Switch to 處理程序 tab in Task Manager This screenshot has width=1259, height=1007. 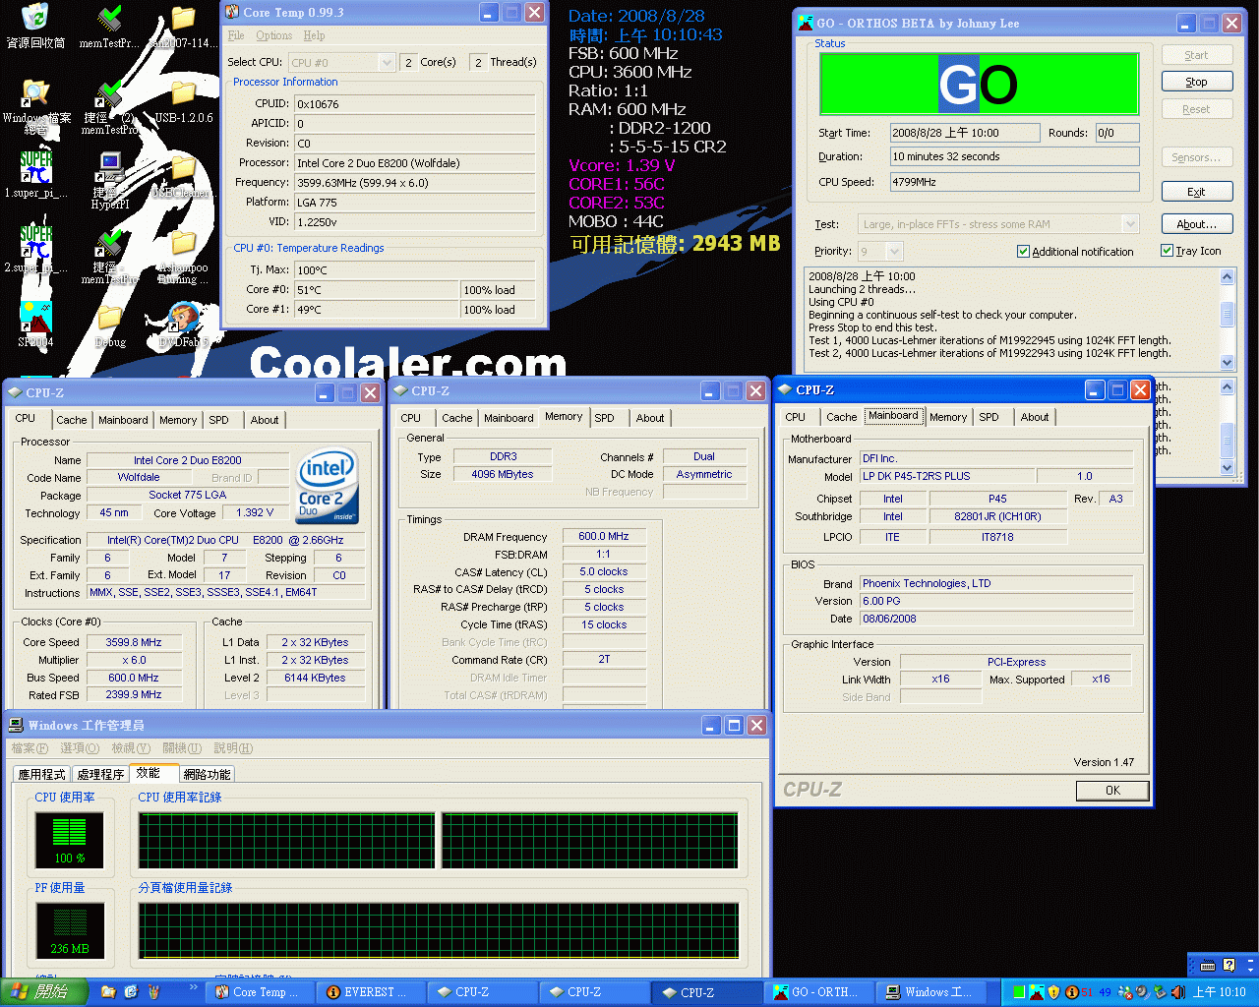(x=100, y=775)
